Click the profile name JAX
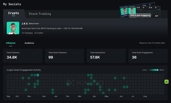The width and height of the screenshot is (171, 103). (x=25, y=24)
